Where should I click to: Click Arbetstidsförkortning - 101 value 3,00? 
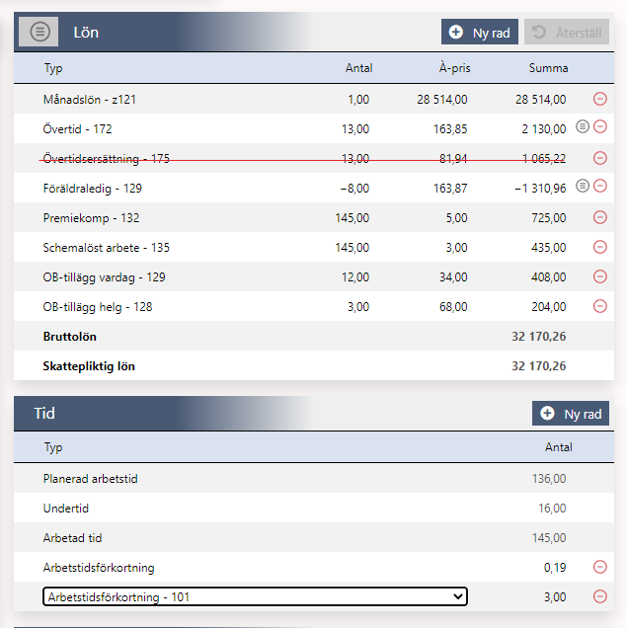click(555, 596)
